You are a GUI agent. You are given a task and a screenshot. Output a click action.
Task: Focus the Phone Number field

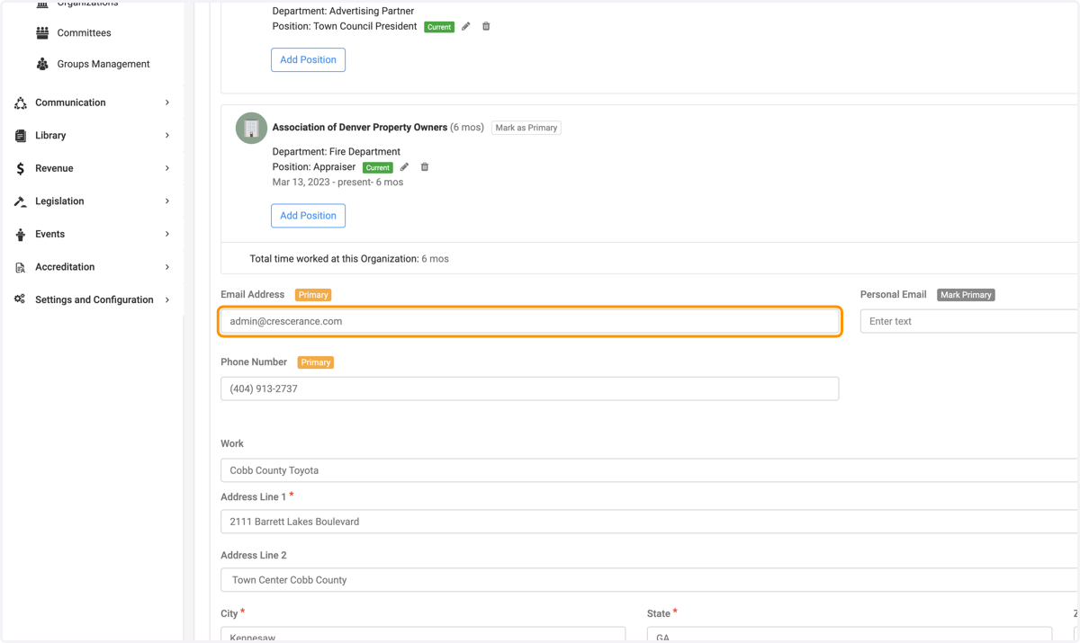[x=530, y=388]
